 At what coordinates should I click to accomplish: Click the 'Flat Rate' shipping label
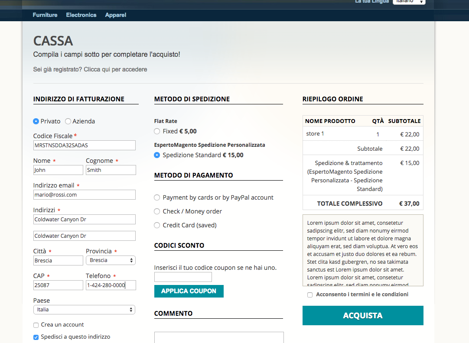[x=166, y=121]
